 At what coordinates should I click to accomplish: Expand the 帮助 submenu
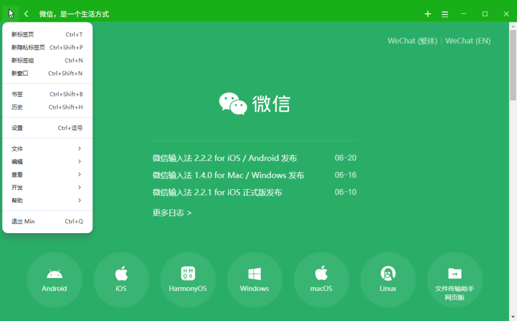47,200
